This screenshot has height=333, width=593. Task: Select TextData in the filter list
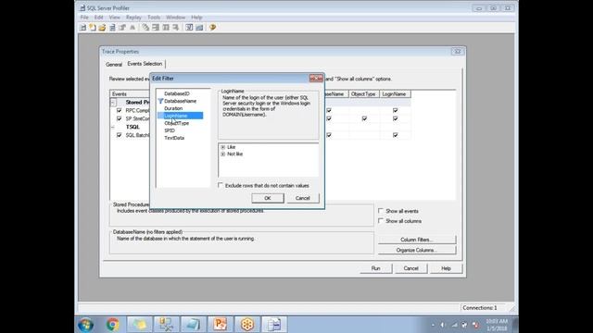pos(174,138)
